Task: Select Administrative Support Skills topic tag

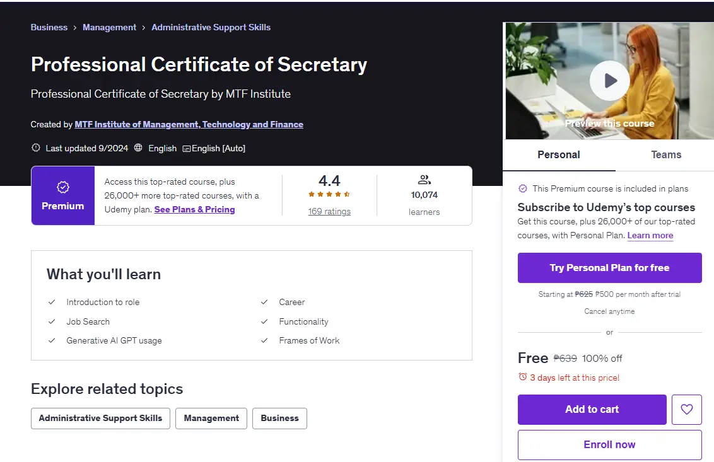Action: (100, 419)
